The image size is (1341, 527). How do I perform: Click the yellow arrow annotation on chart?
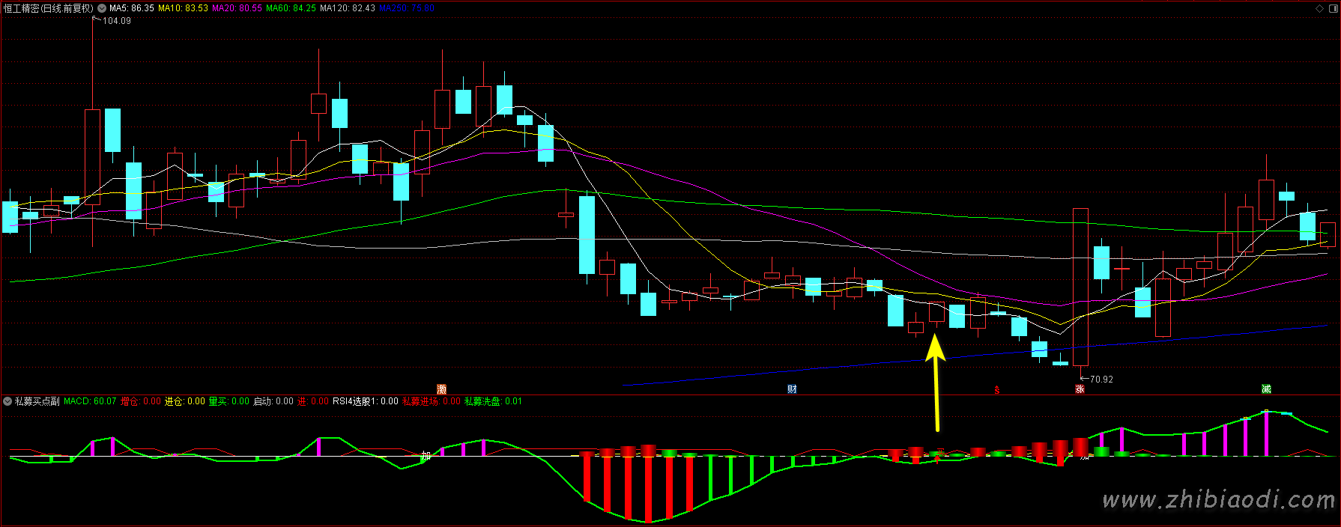(936, 382)
